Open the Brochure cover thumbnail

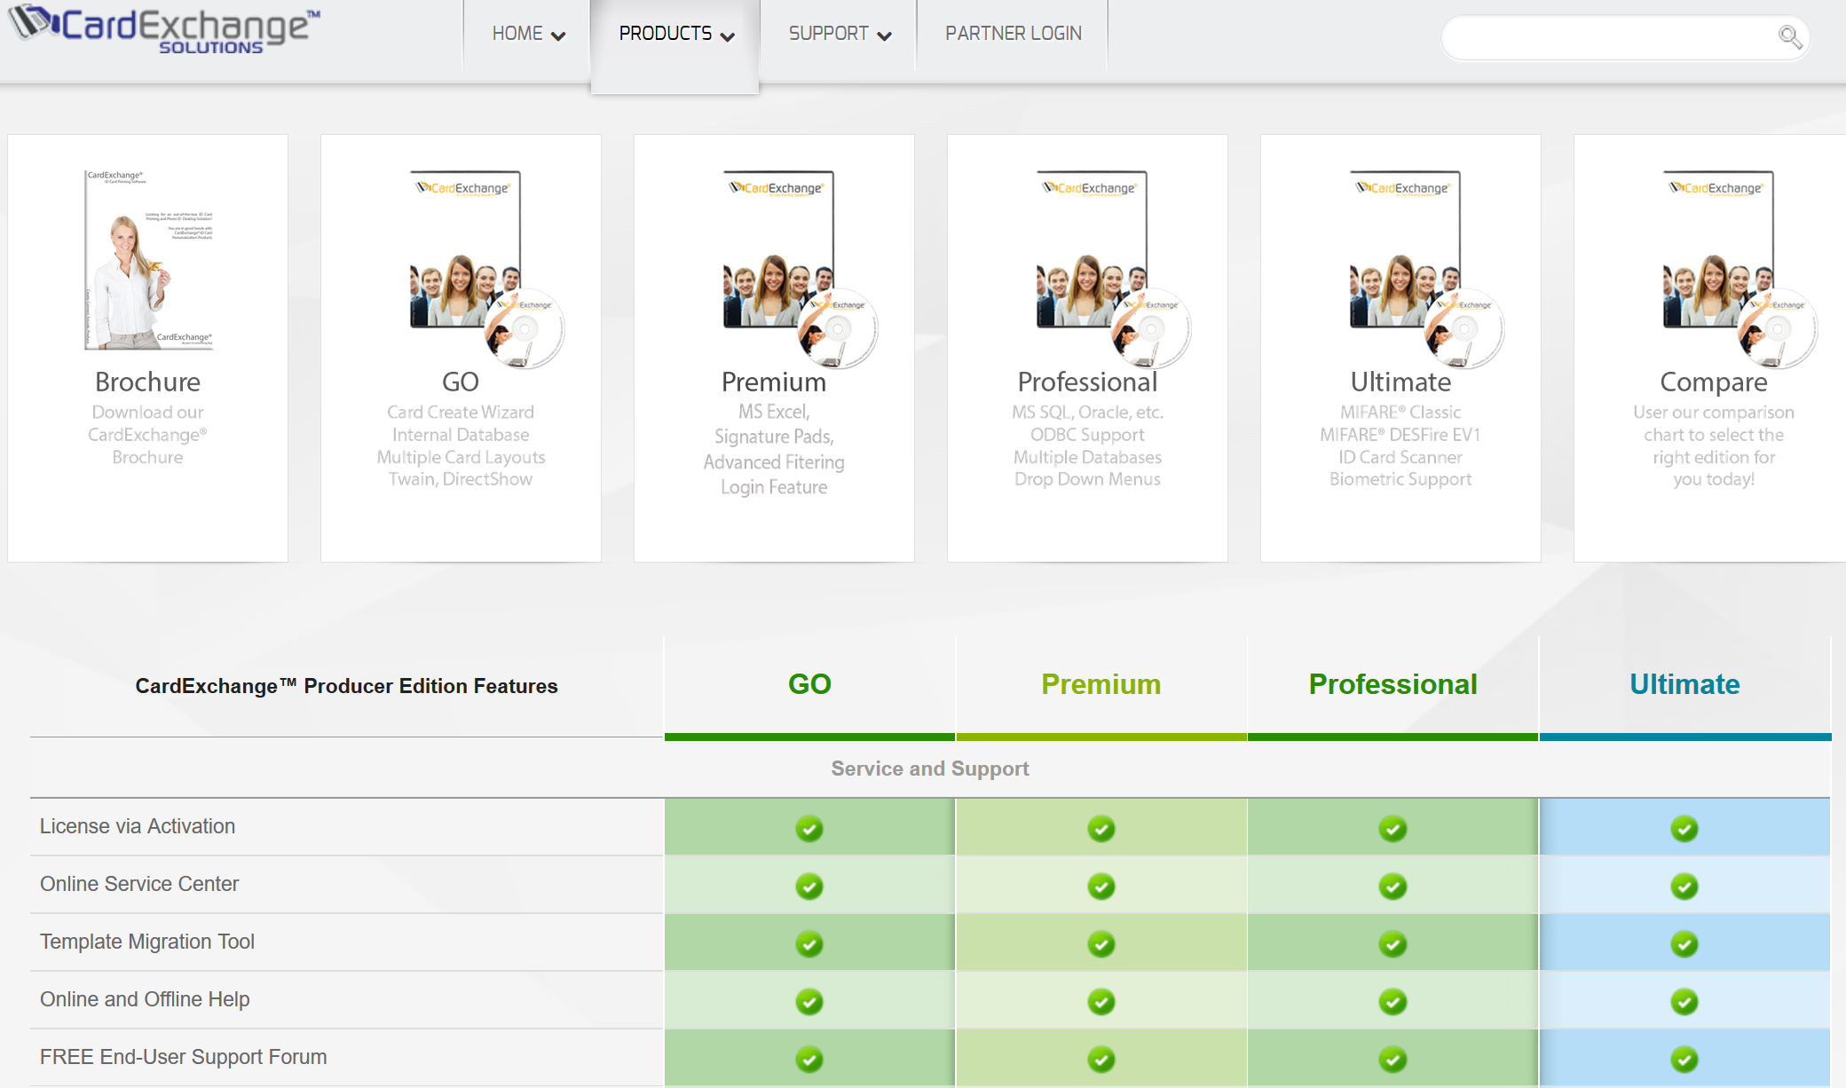pos(148,260)
